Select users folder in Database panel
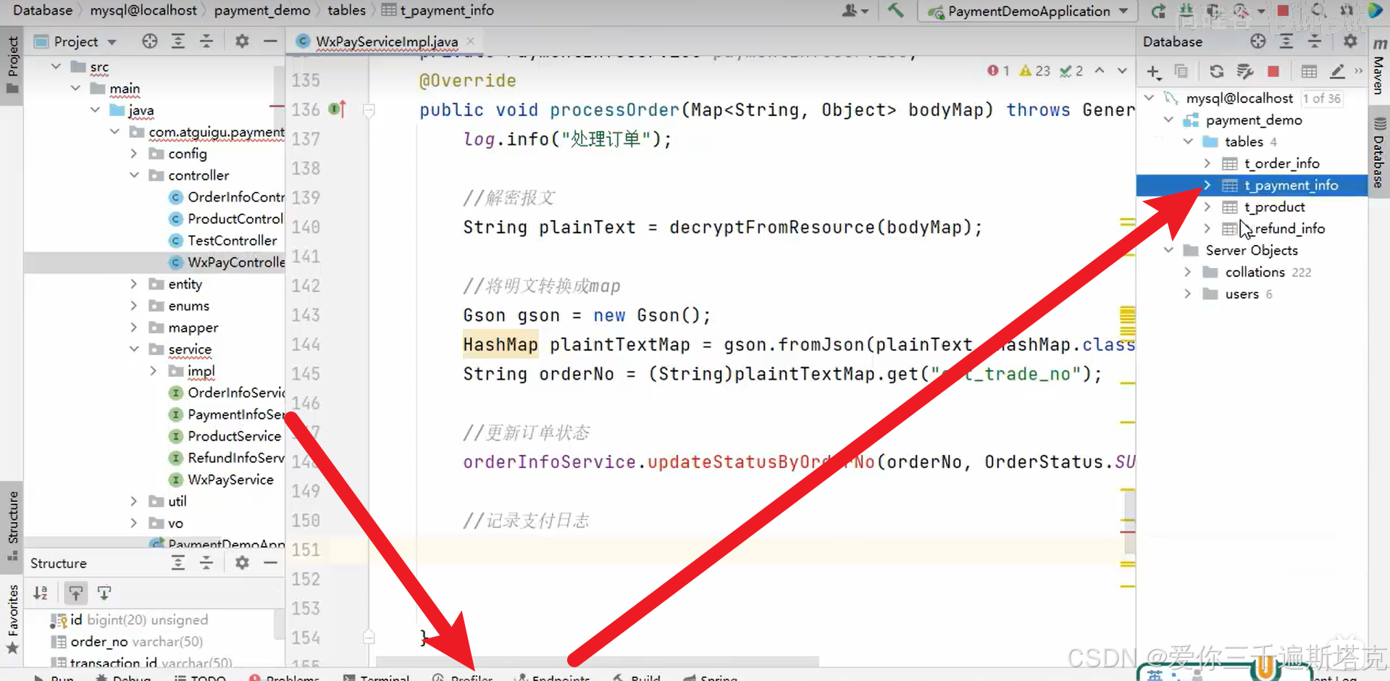 point(1242,294)
